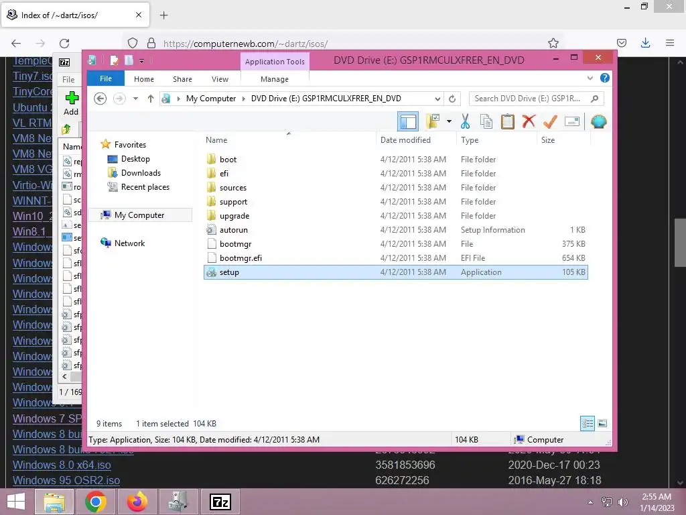Open the Folder Options dropdown arrow
686x515 pixels.
[449, 121]
